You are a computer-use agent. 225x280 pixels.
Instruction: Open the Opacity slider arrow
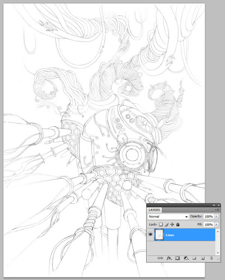(x=216, y=216)
